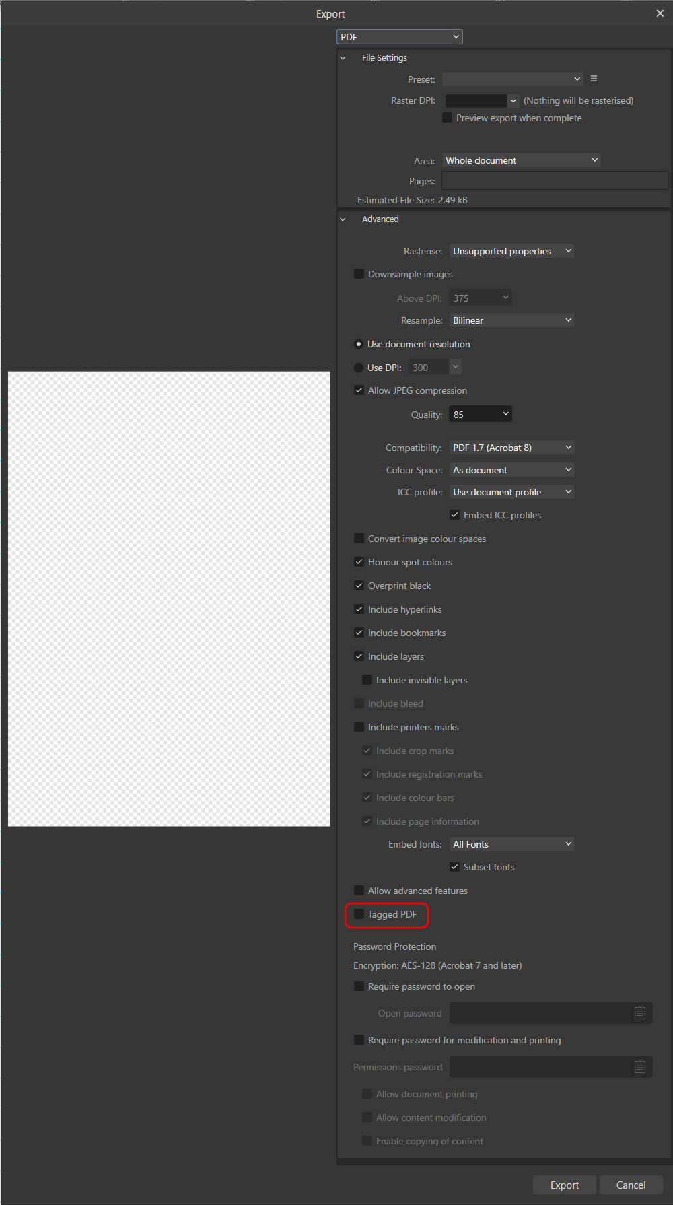Open the Use DPI 300 dropdown

pyautogui.click(x=456, y=367)
